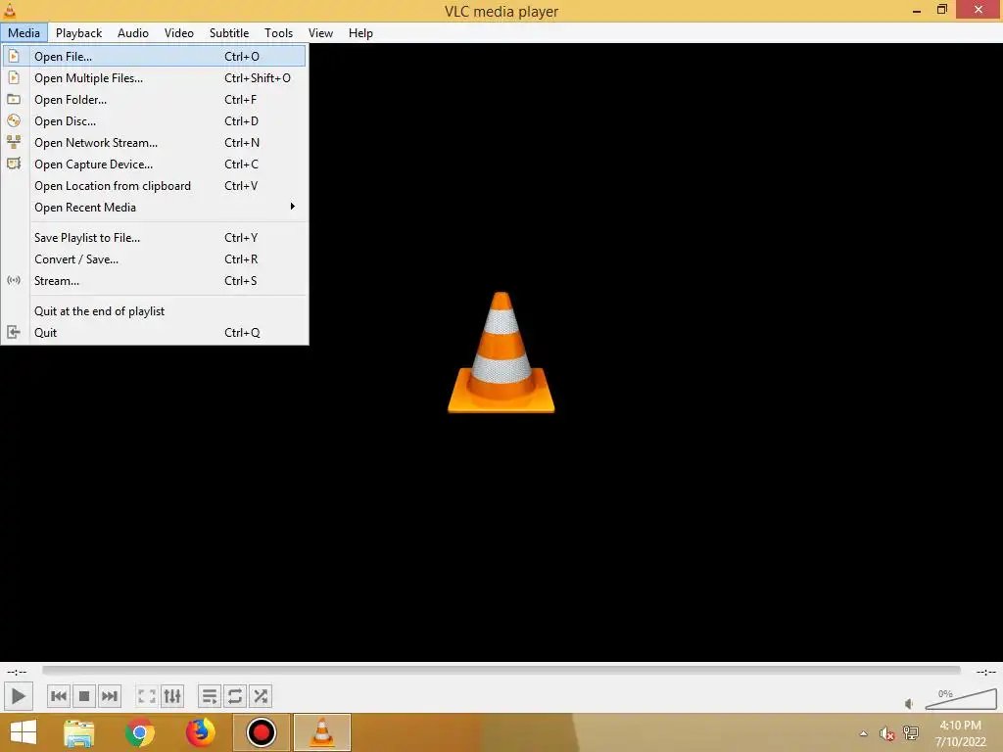Image resolution: width=1003 pixels, height=752 pixels.
Task: Click the VLC cone icon in title bar
Action: click(10, 10)
